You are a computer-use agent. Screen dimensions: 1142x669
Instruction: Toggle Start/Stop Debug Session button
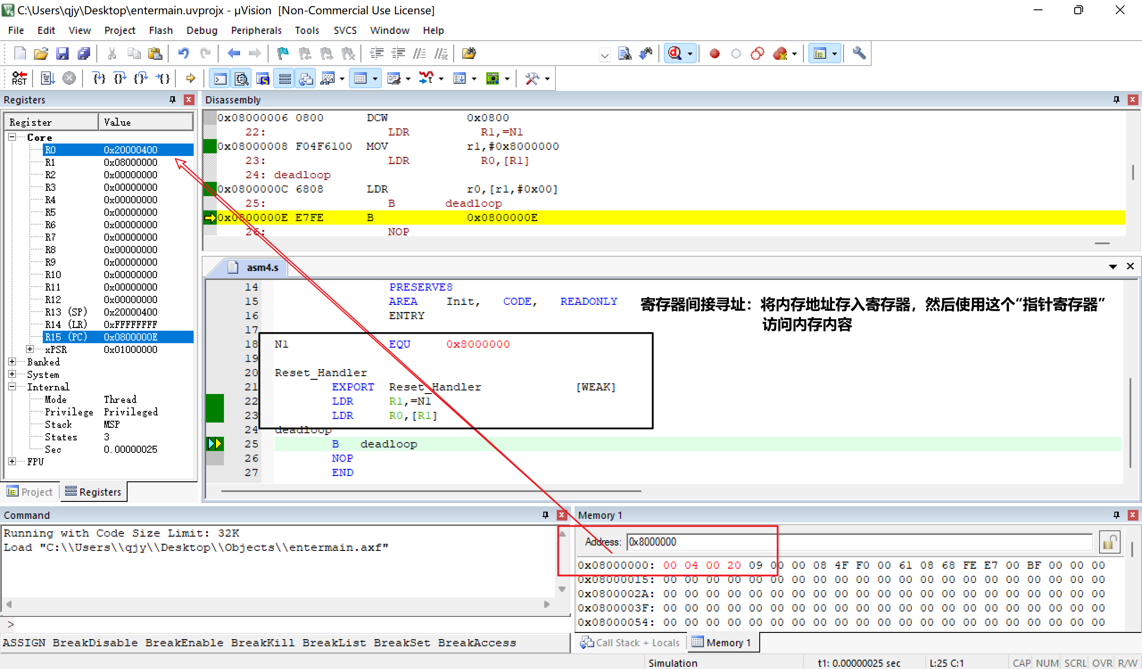pyautogui.click(x=675, y=53)
